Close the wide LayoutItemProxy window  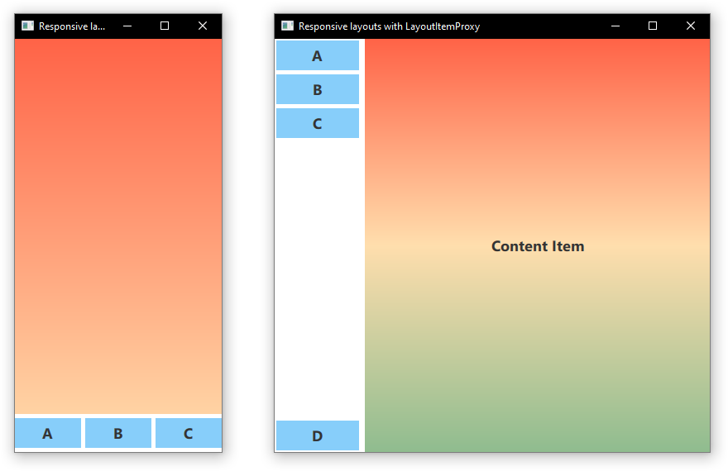[691, 26]
